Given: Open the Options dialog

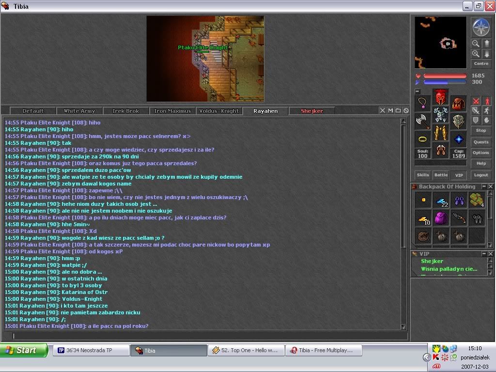Looking at the screenshot, I should pyautogui.click(x=481, y=153).
